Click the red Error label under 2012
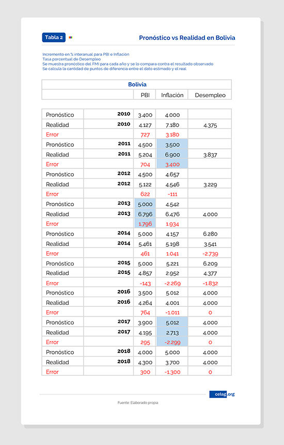Screen dimensions: 284x445 pos(52,194)
